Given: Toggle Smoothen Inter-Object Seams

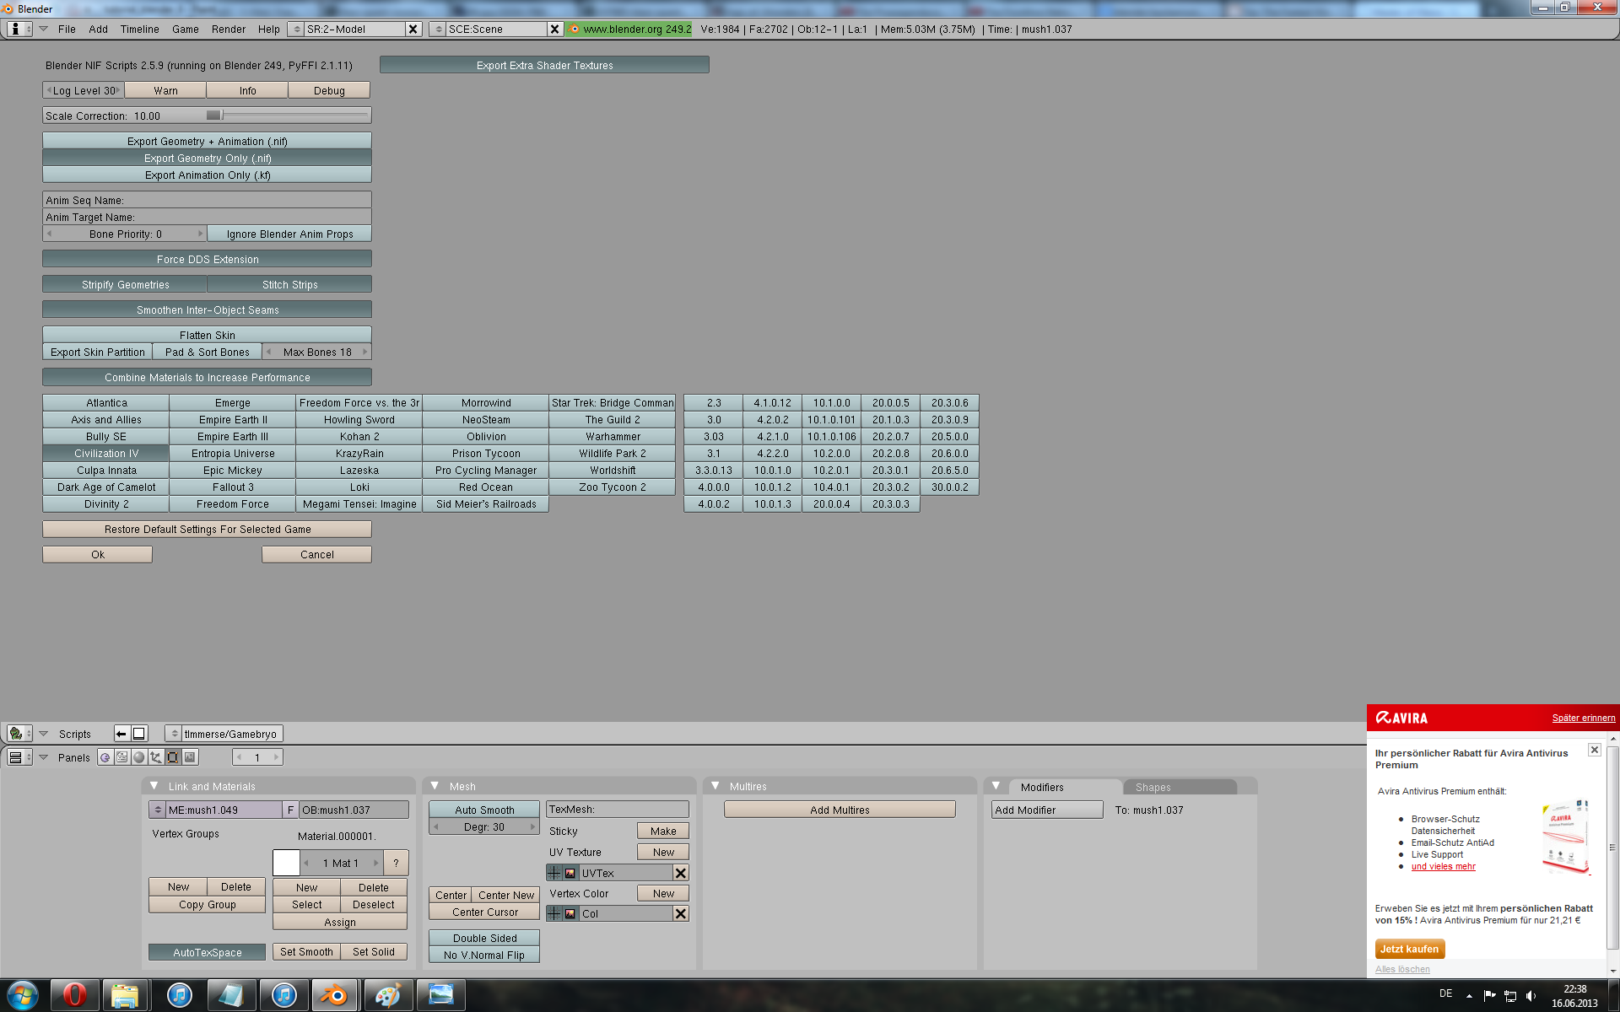Looking at the screenshot, I should (x=207, y=310).
